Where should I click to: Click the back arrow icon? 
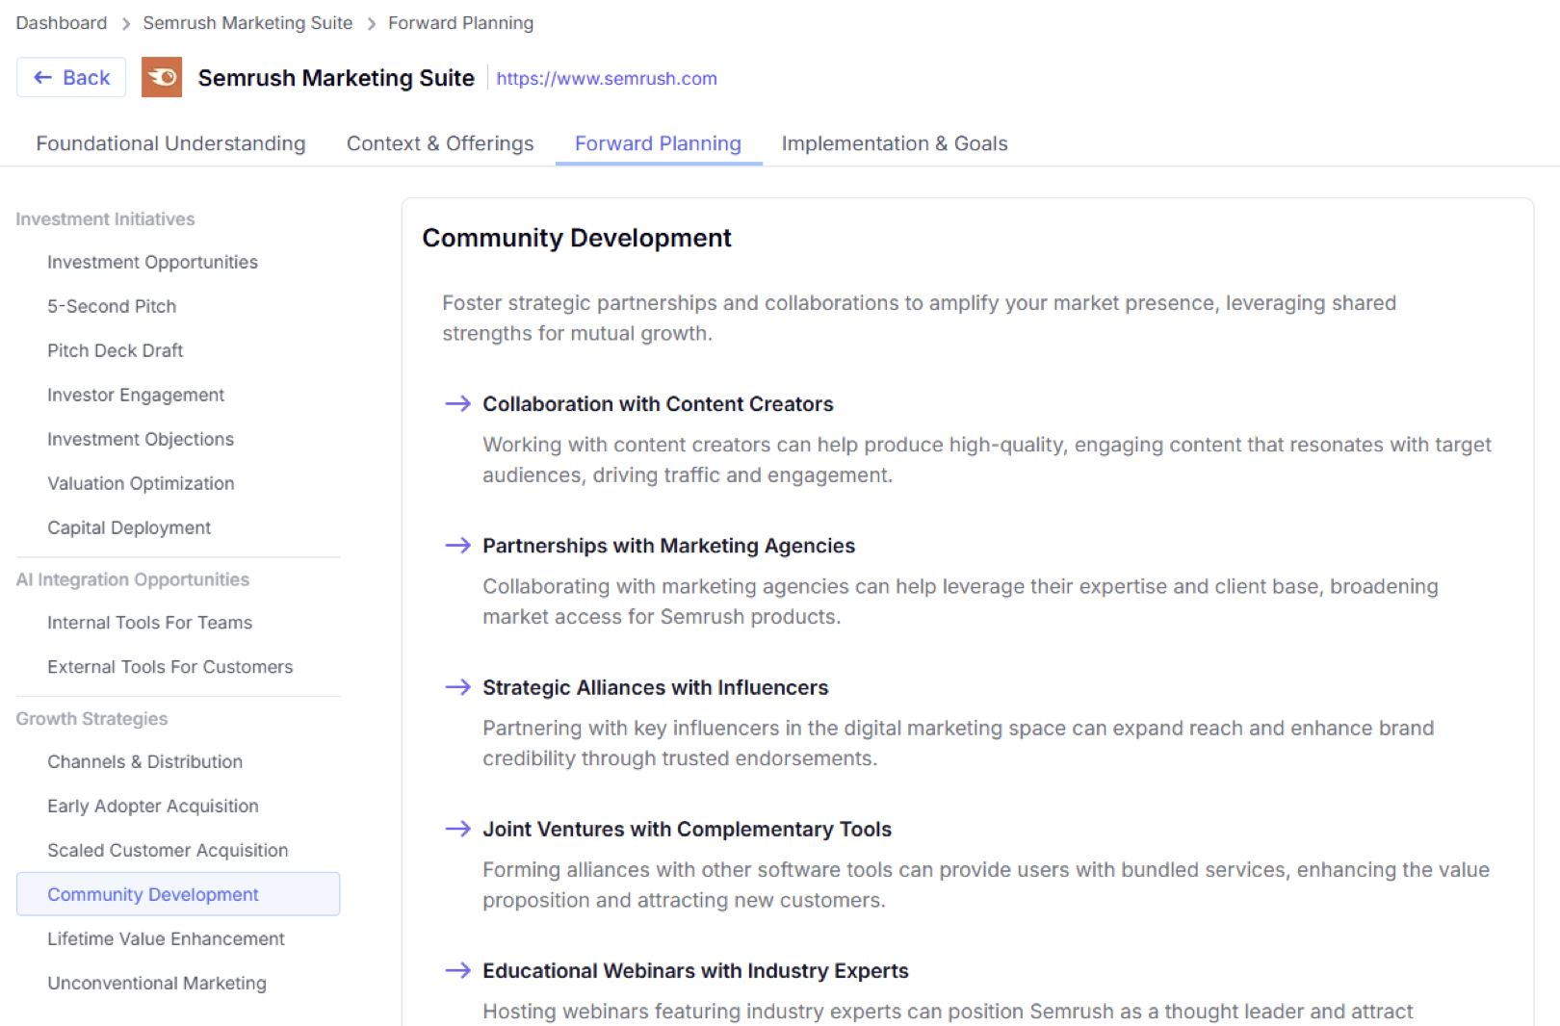point(44,76)
